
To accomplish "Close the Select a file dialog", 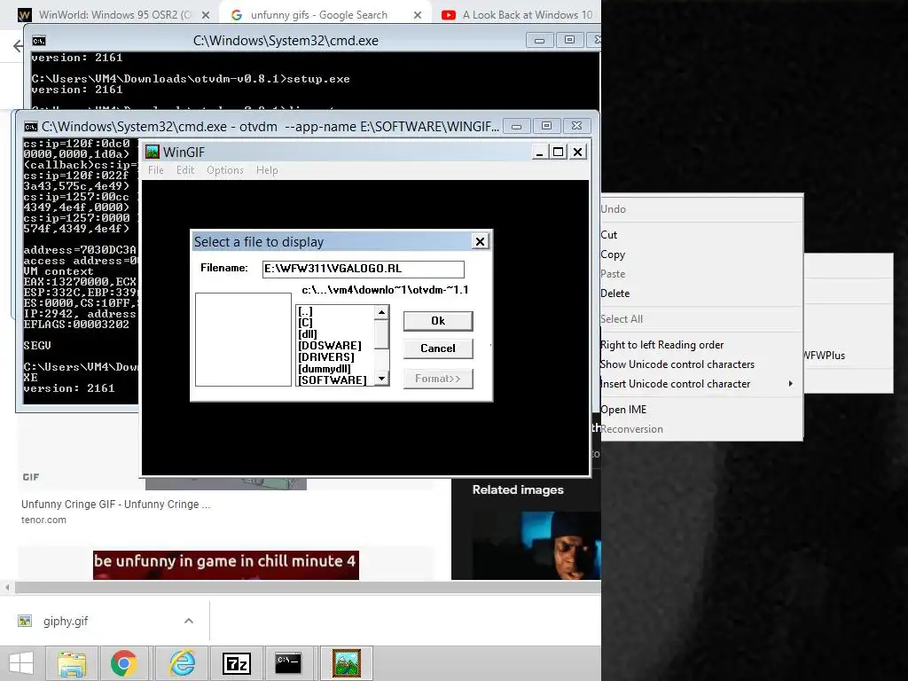I will pyautogui.click(x=480, y=241).
